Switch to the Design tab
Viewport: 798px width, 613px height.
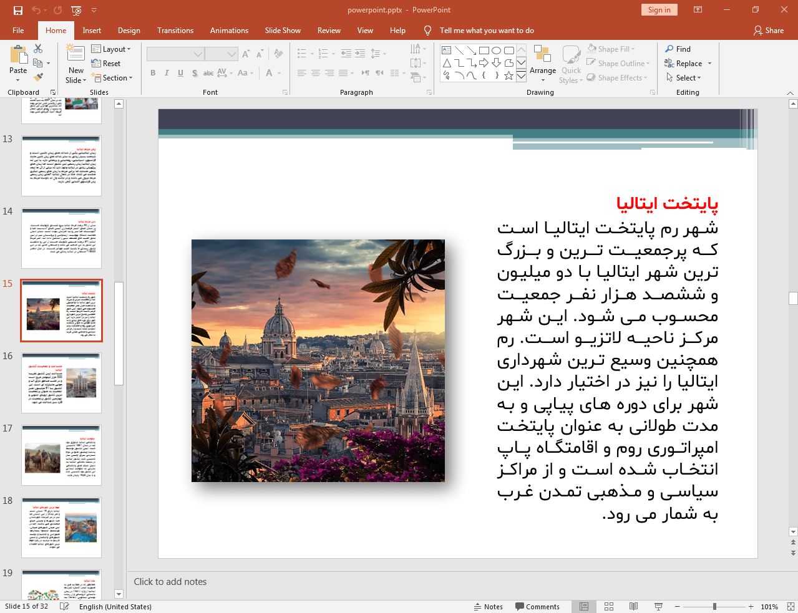point(129,30)
